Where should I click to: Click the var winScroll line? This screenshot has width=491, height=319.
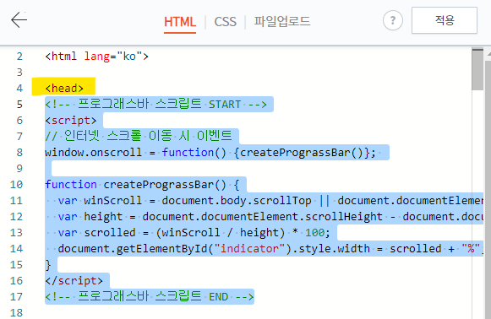(x=271, y=201)
